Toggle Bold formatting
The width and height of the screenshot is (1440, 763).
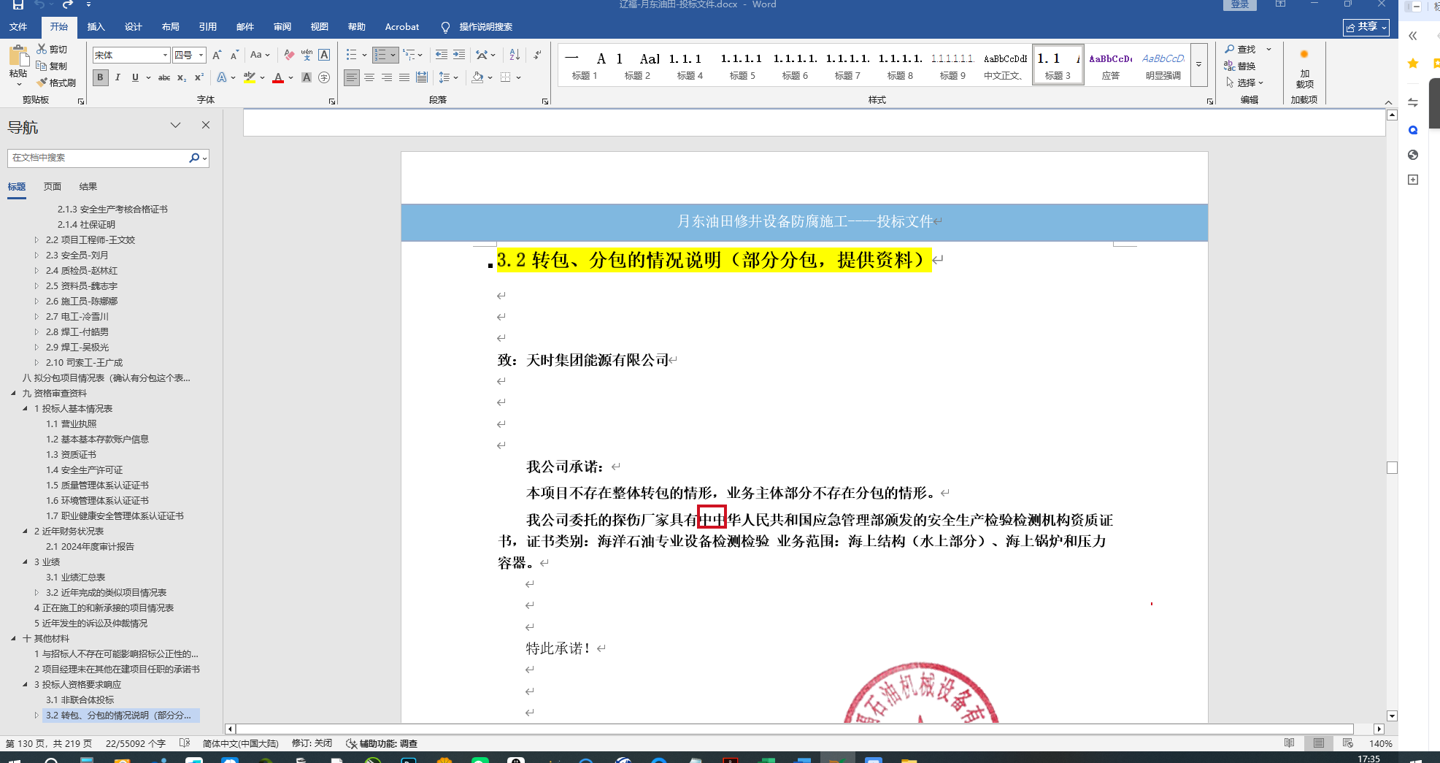click(x=100, y=77)
